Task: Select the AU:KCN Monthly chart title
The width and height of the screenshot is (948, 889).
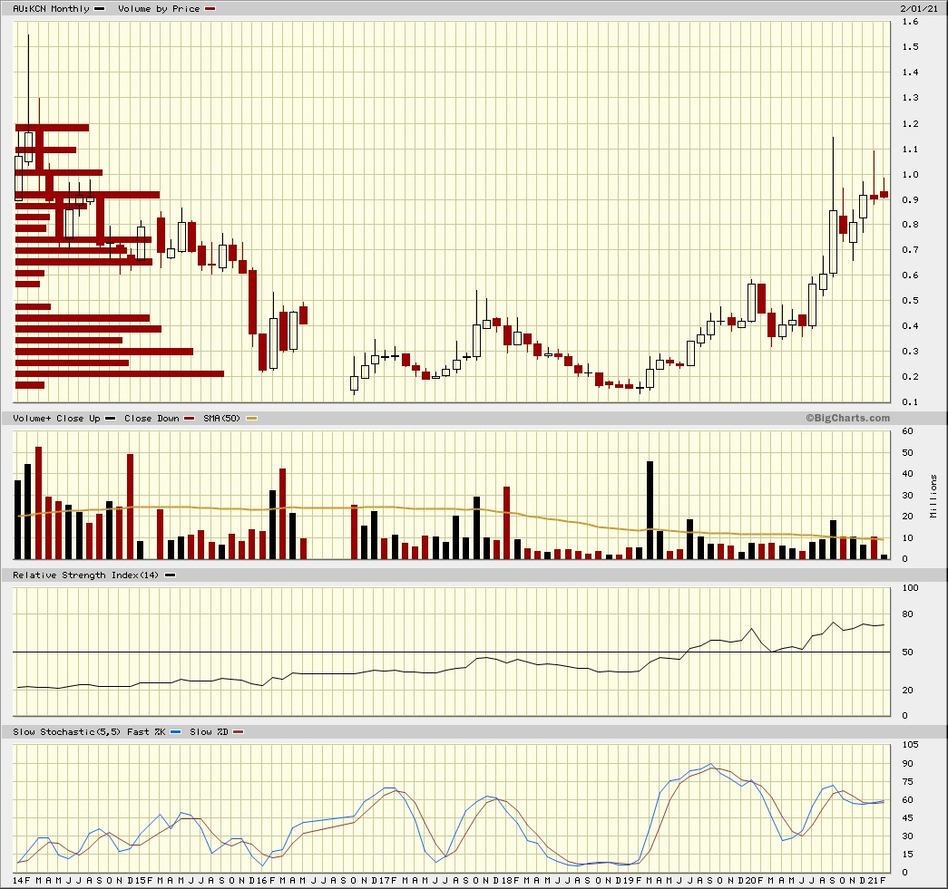Action: (51, 9)
